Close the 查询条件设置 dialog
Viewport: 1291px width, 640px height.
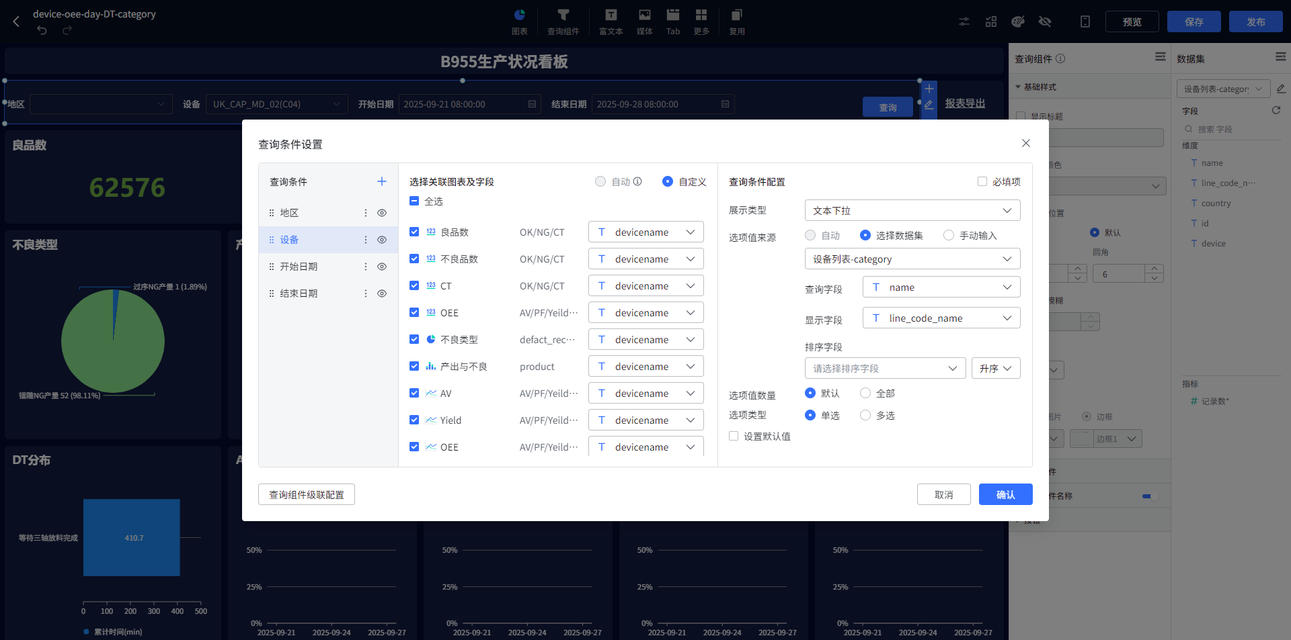(x=1026, y=143)
